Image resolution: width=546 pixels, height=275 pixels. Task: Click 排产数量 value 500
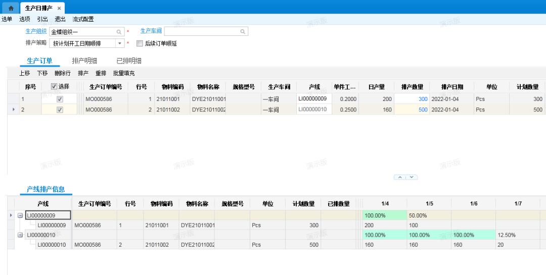[x=423, y=110]
